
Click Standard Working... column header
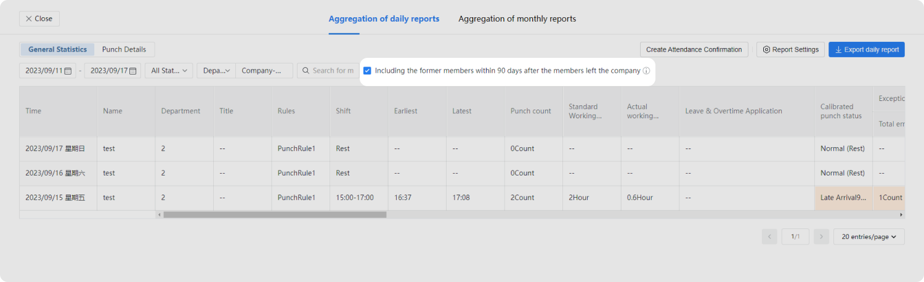pyautogui.click(x=591, y=111)
